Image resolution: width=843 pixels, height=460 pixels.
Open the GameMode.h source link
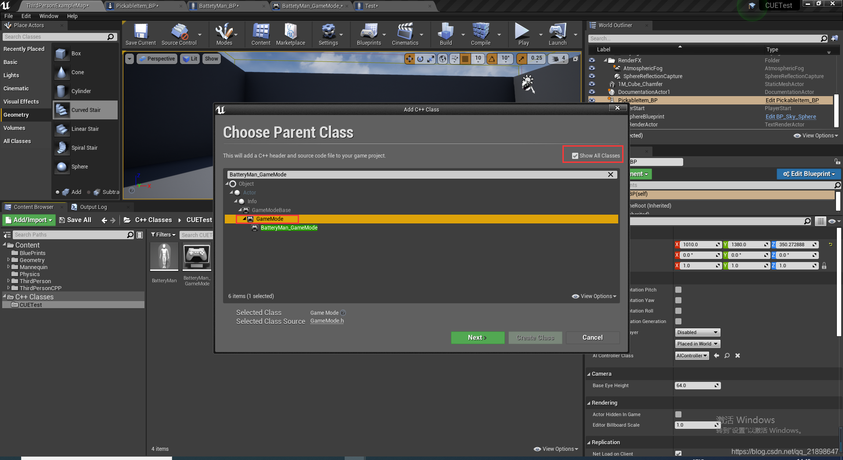pyautogui.click(x=327, y=321)
